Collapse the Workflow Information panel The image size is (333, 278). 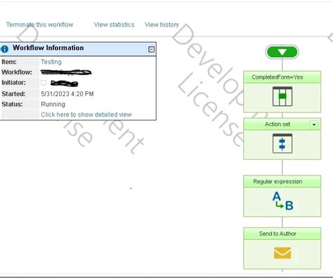click(151, 49)
